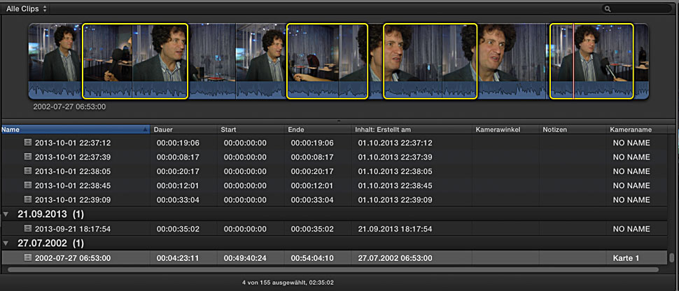Click the Start column header
679x291 pixels.
(x=249, y=129)
